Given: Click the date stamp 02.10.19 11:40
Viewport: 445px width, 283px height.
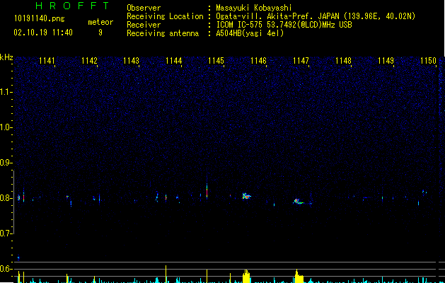Looking at the screenshot, I should coord(43,33).
